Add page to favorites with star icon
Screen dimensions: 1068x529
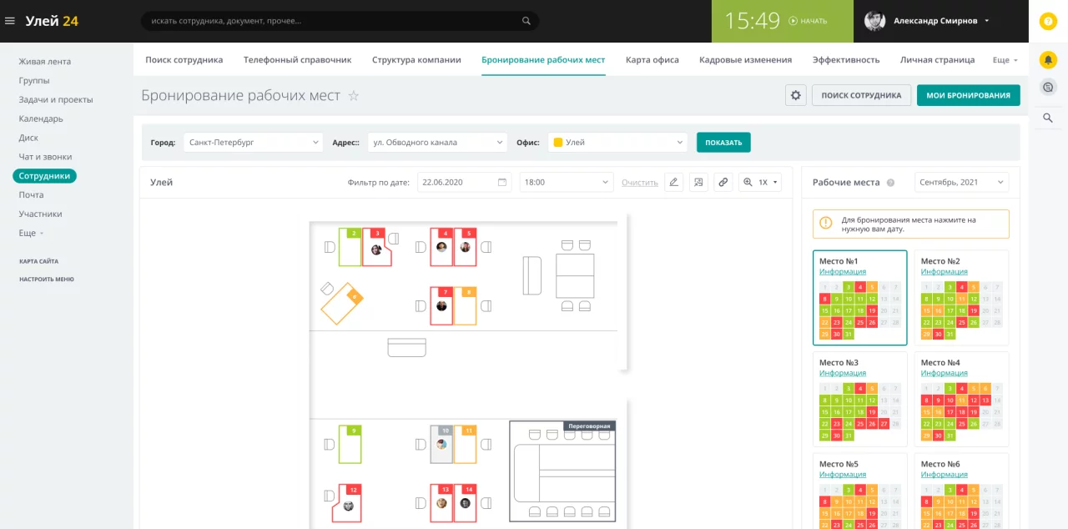point(354,96)
